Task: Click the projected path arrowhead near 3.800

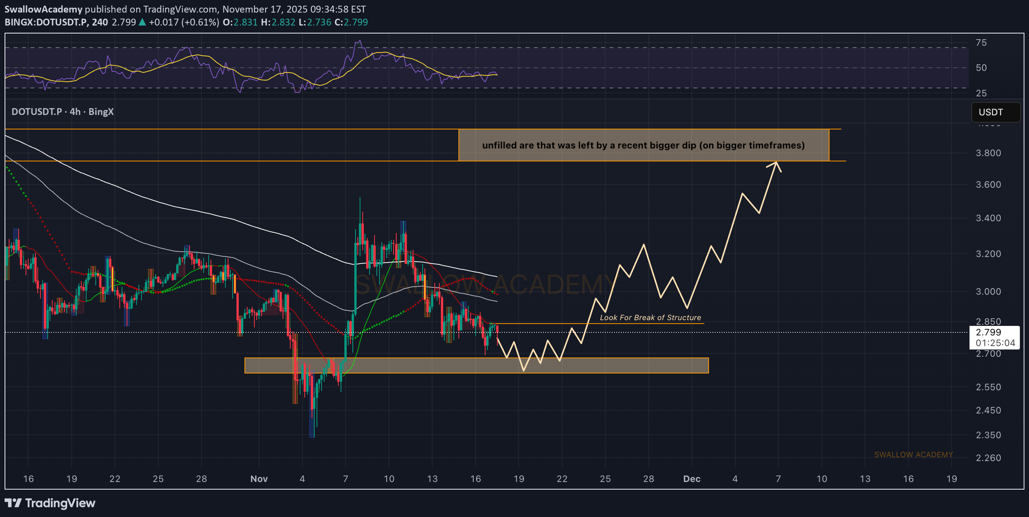Action: pos(776,163)
